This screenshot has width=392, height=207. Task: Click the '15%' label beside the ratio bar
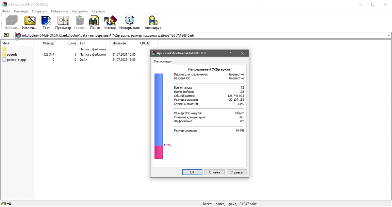(x=167, y=145)
